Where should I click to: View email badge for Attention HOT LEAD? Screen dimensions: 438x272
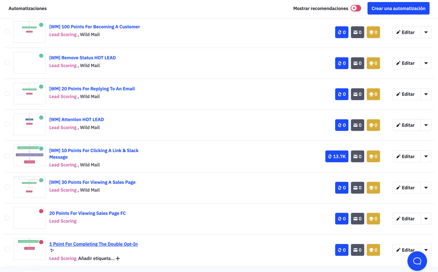pyautogui.click(x=358, y=125)
